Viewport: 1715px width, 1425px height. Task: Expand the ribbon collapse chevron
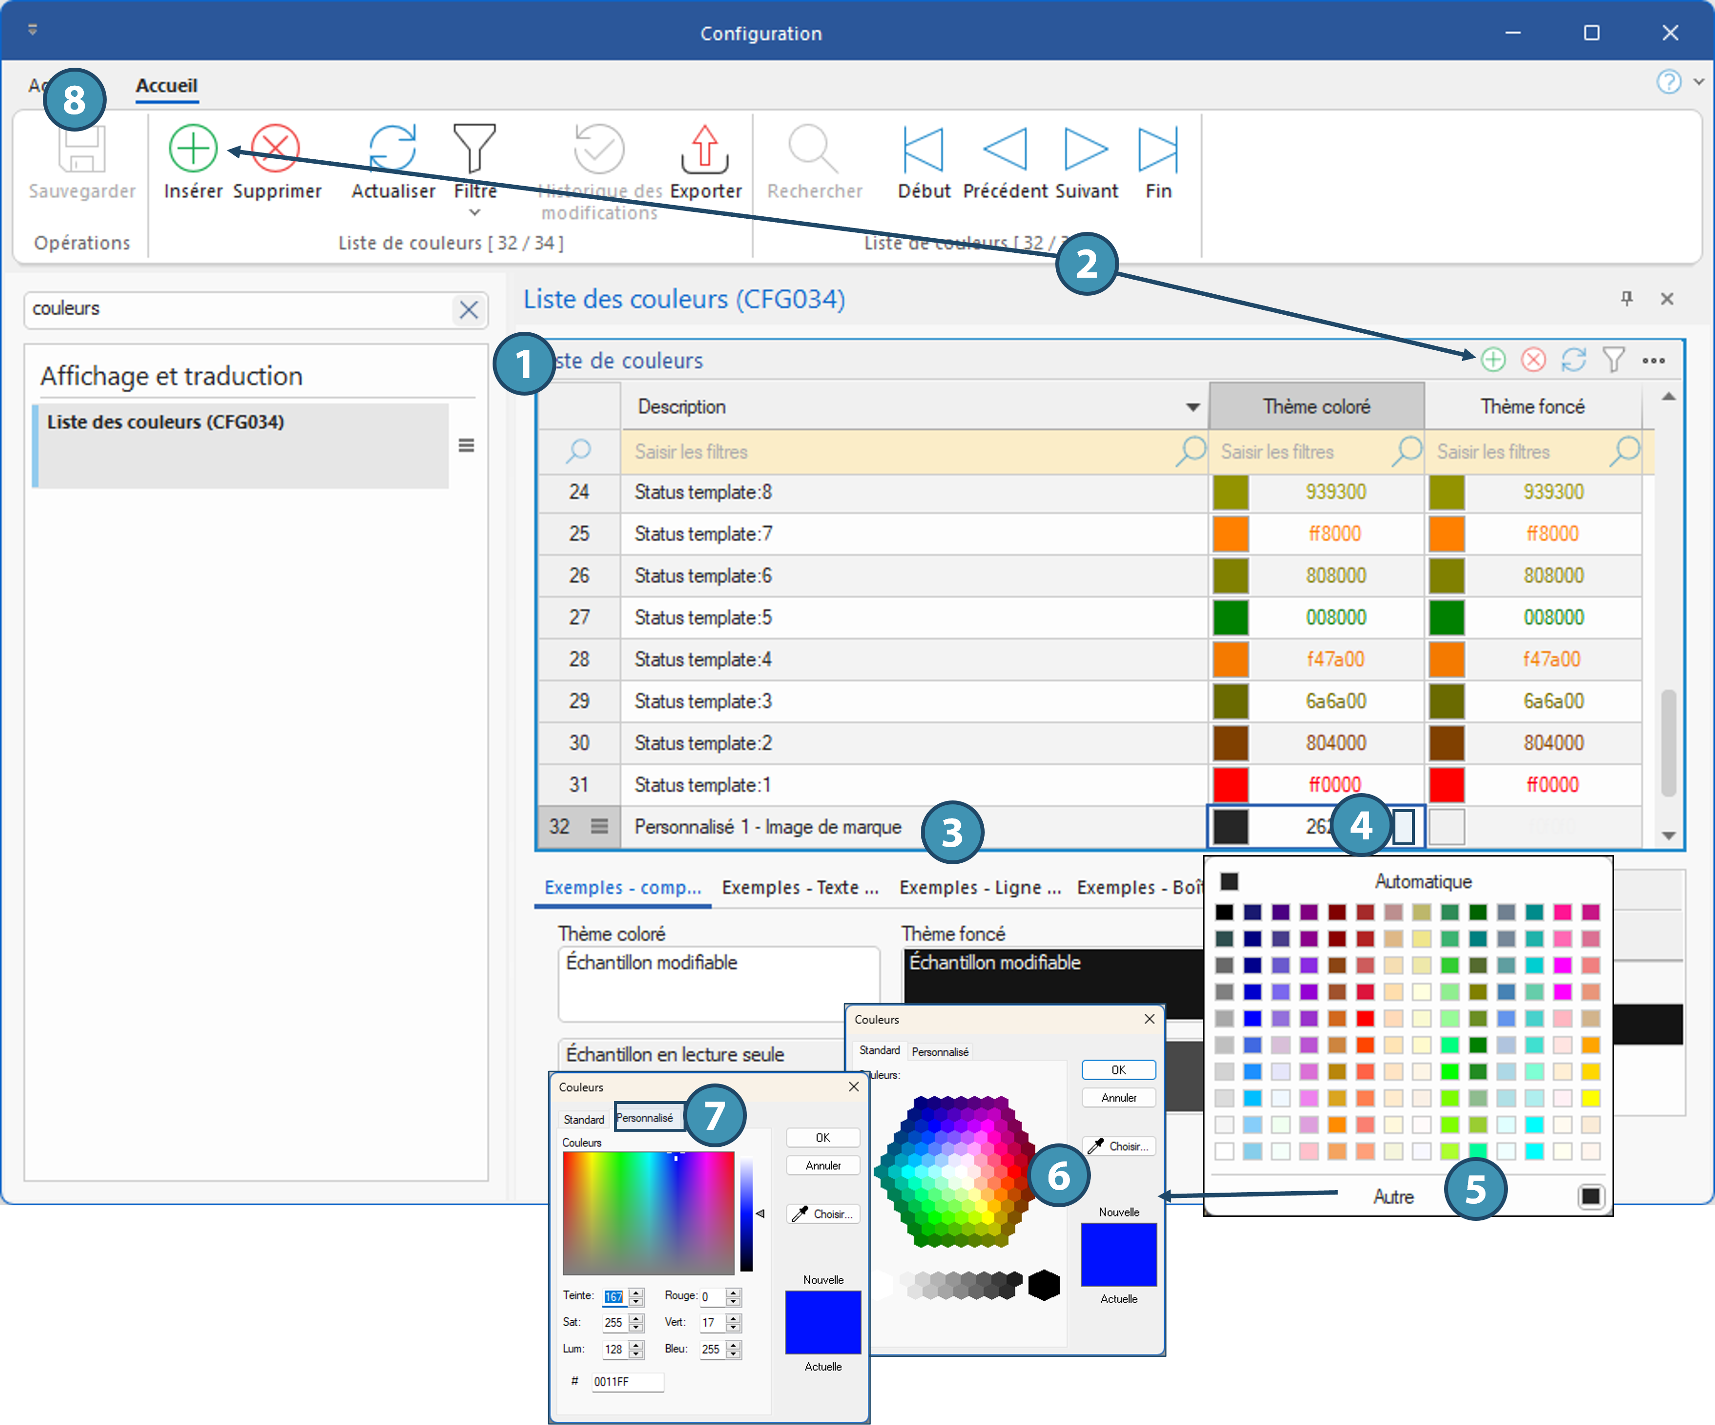pos(1698,82)
